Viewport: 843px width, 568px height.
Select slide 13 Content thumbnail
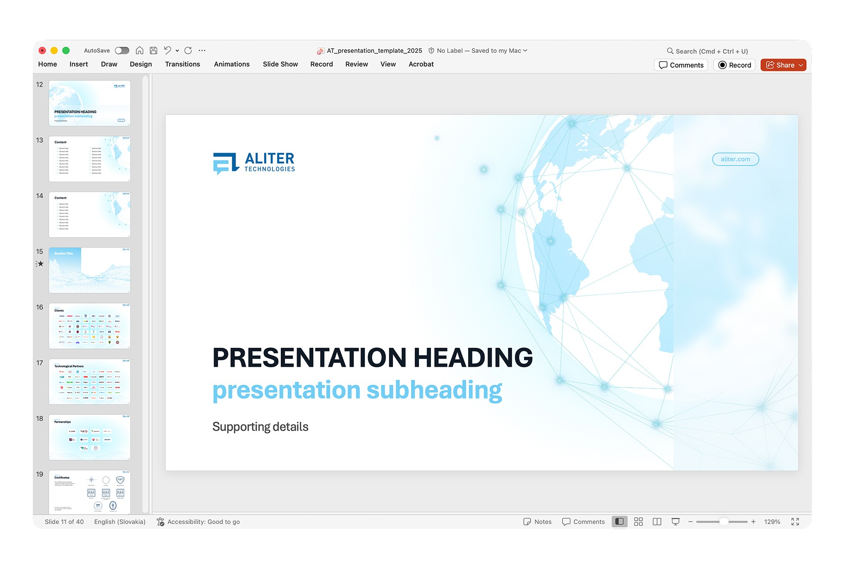(89, 159)
